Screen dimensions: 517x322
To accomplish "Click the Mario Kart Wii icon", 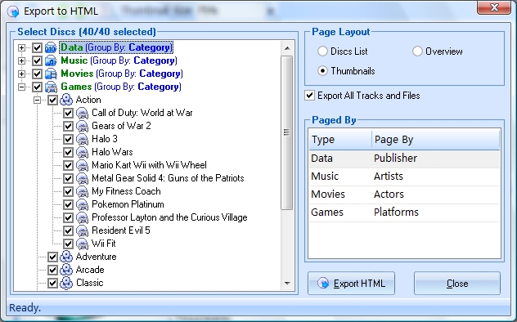I will pyautogui.click(x=82, y=165).
